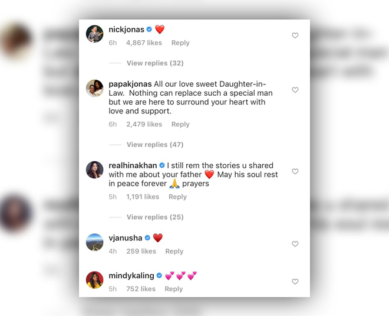Like papakjonas's comment with the heart icon
This screenshot has width=389, height=316.
[x=295, y=90]
